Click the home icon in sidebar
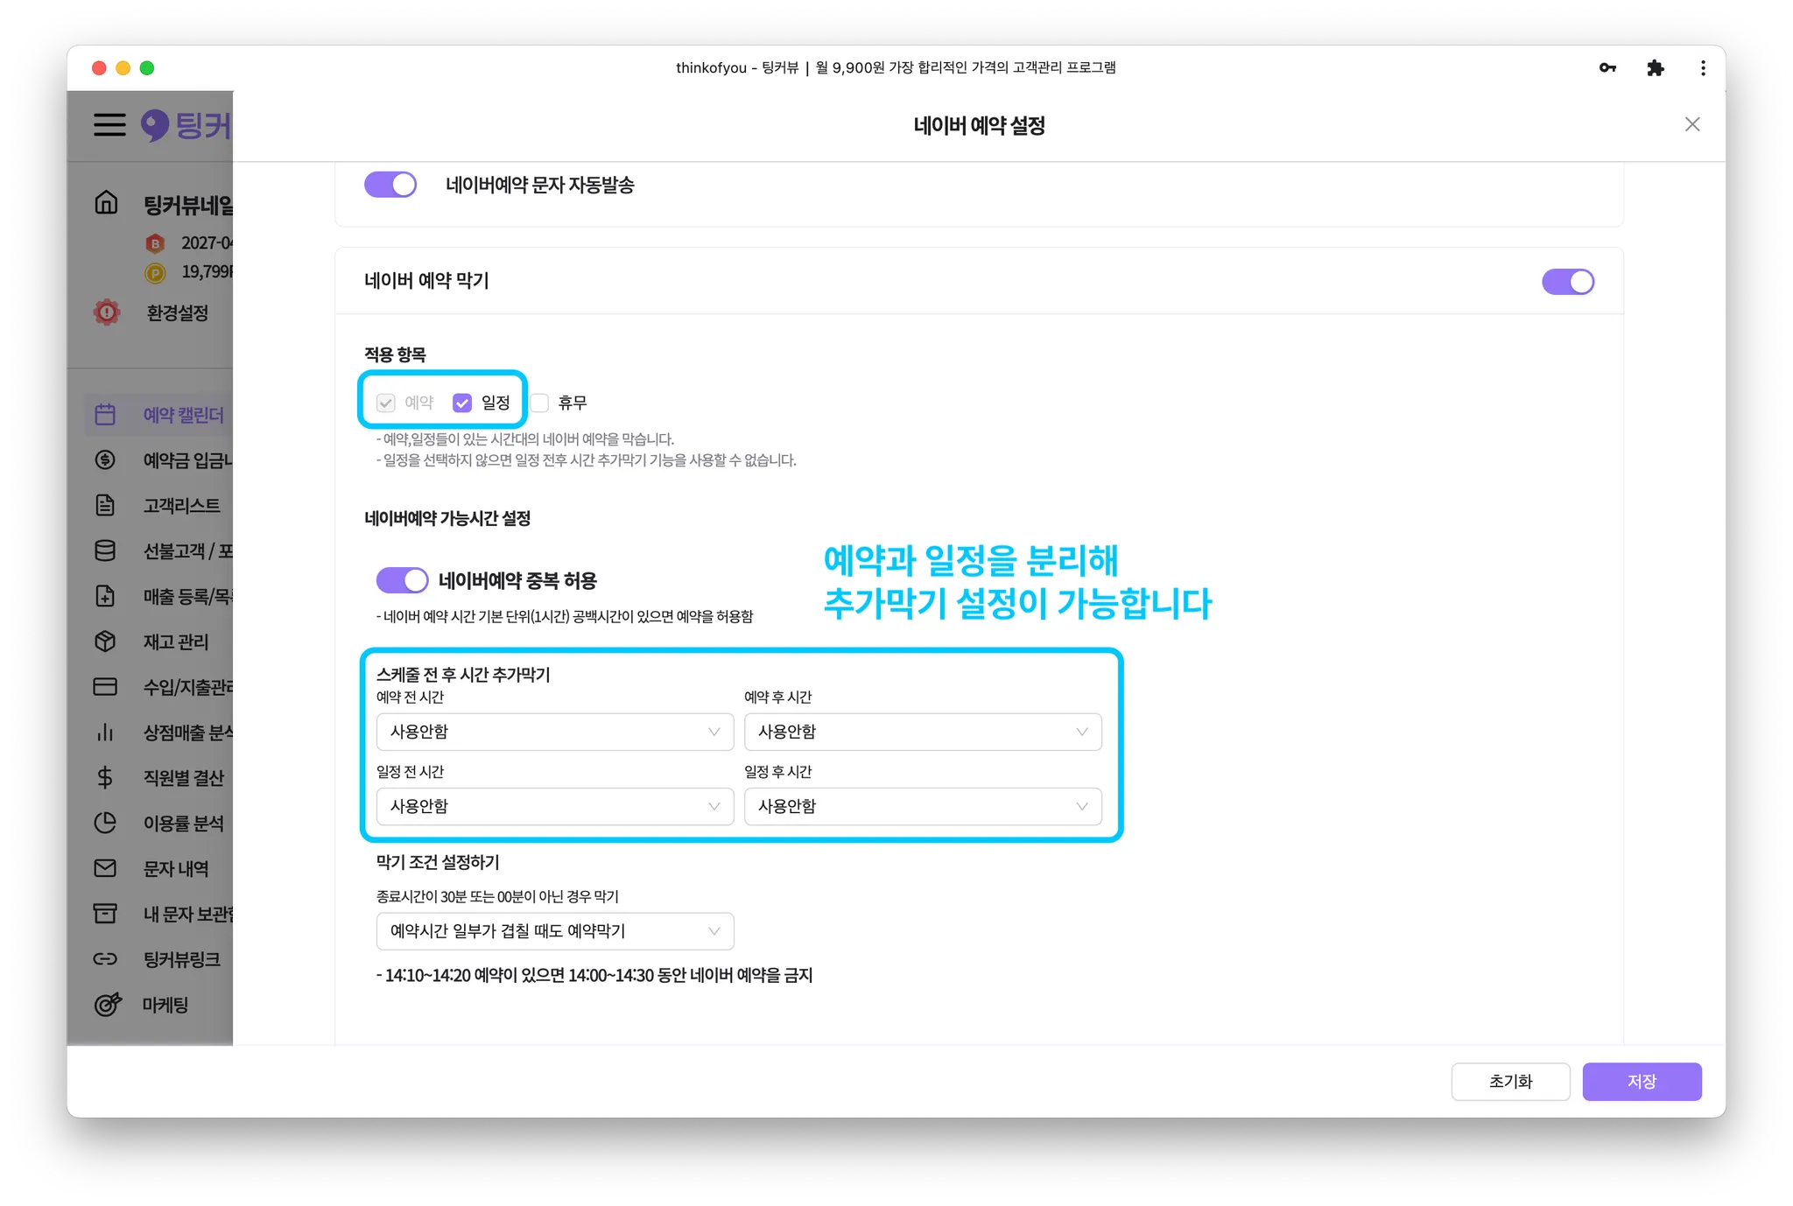This screenshot has height=1206, width=1793. 106,203
